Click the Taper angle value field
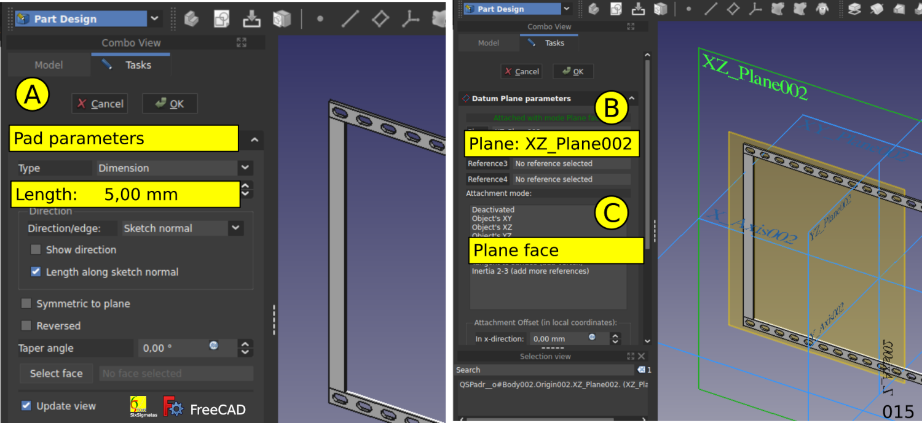This screenshot has height=423, width=922. coord(187,348)
